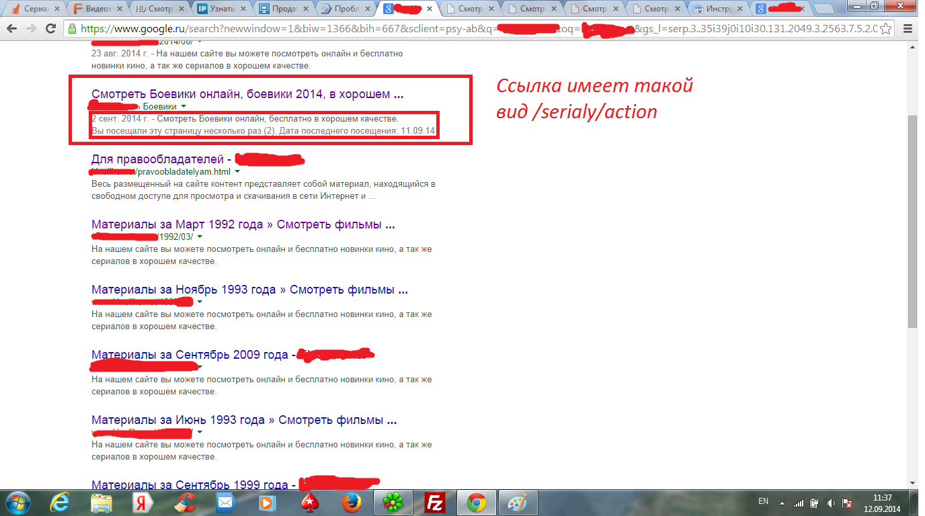The image size is (925, 516).
Task: Launch CCleaner from the taskbar
Action: (184, 503)
